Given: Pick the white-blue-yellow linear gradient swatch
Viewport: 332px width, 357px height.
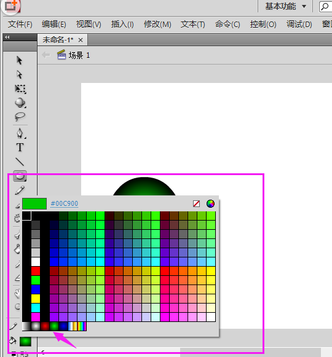Looking at the screenshot, I should tap(73, 326).
